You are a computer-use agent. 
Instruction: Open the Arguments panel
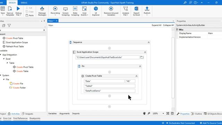(x=65, y=114)
